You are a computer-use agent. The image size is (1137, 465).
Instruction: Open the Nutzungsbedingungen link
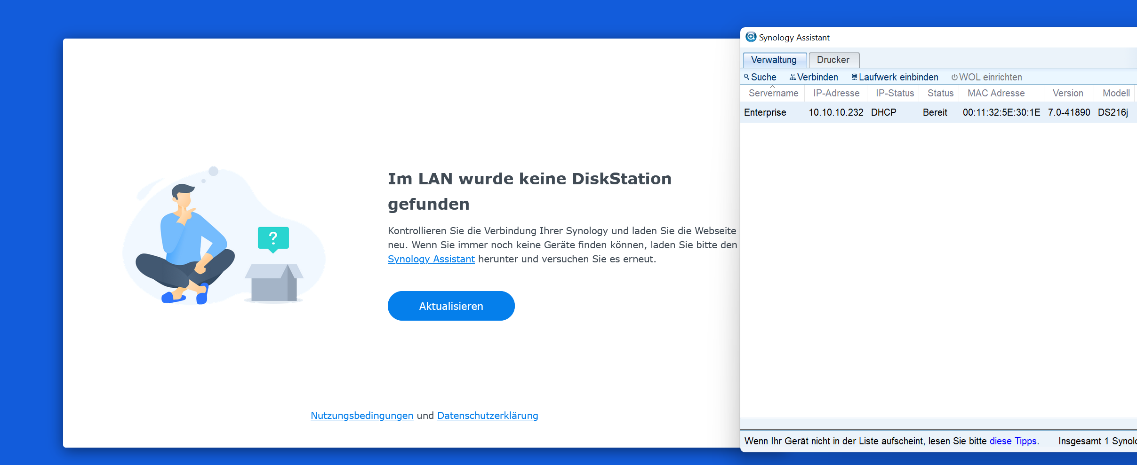coord(362,416)
